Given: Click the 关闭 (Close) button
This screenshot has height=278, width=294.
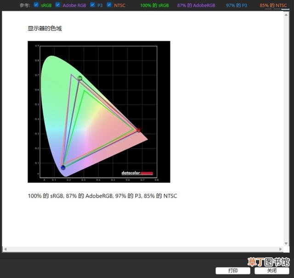Looking at the screenshot, I should pyautogui.click(x=272, y=271).
